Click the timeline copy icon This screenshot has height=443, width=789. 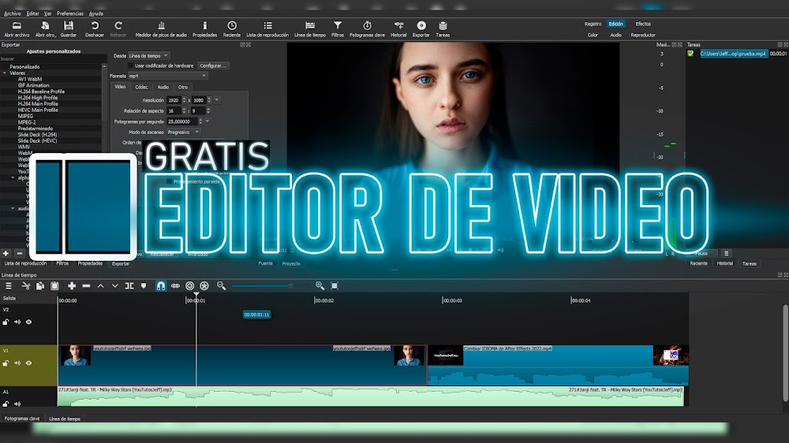click(40, 286)
